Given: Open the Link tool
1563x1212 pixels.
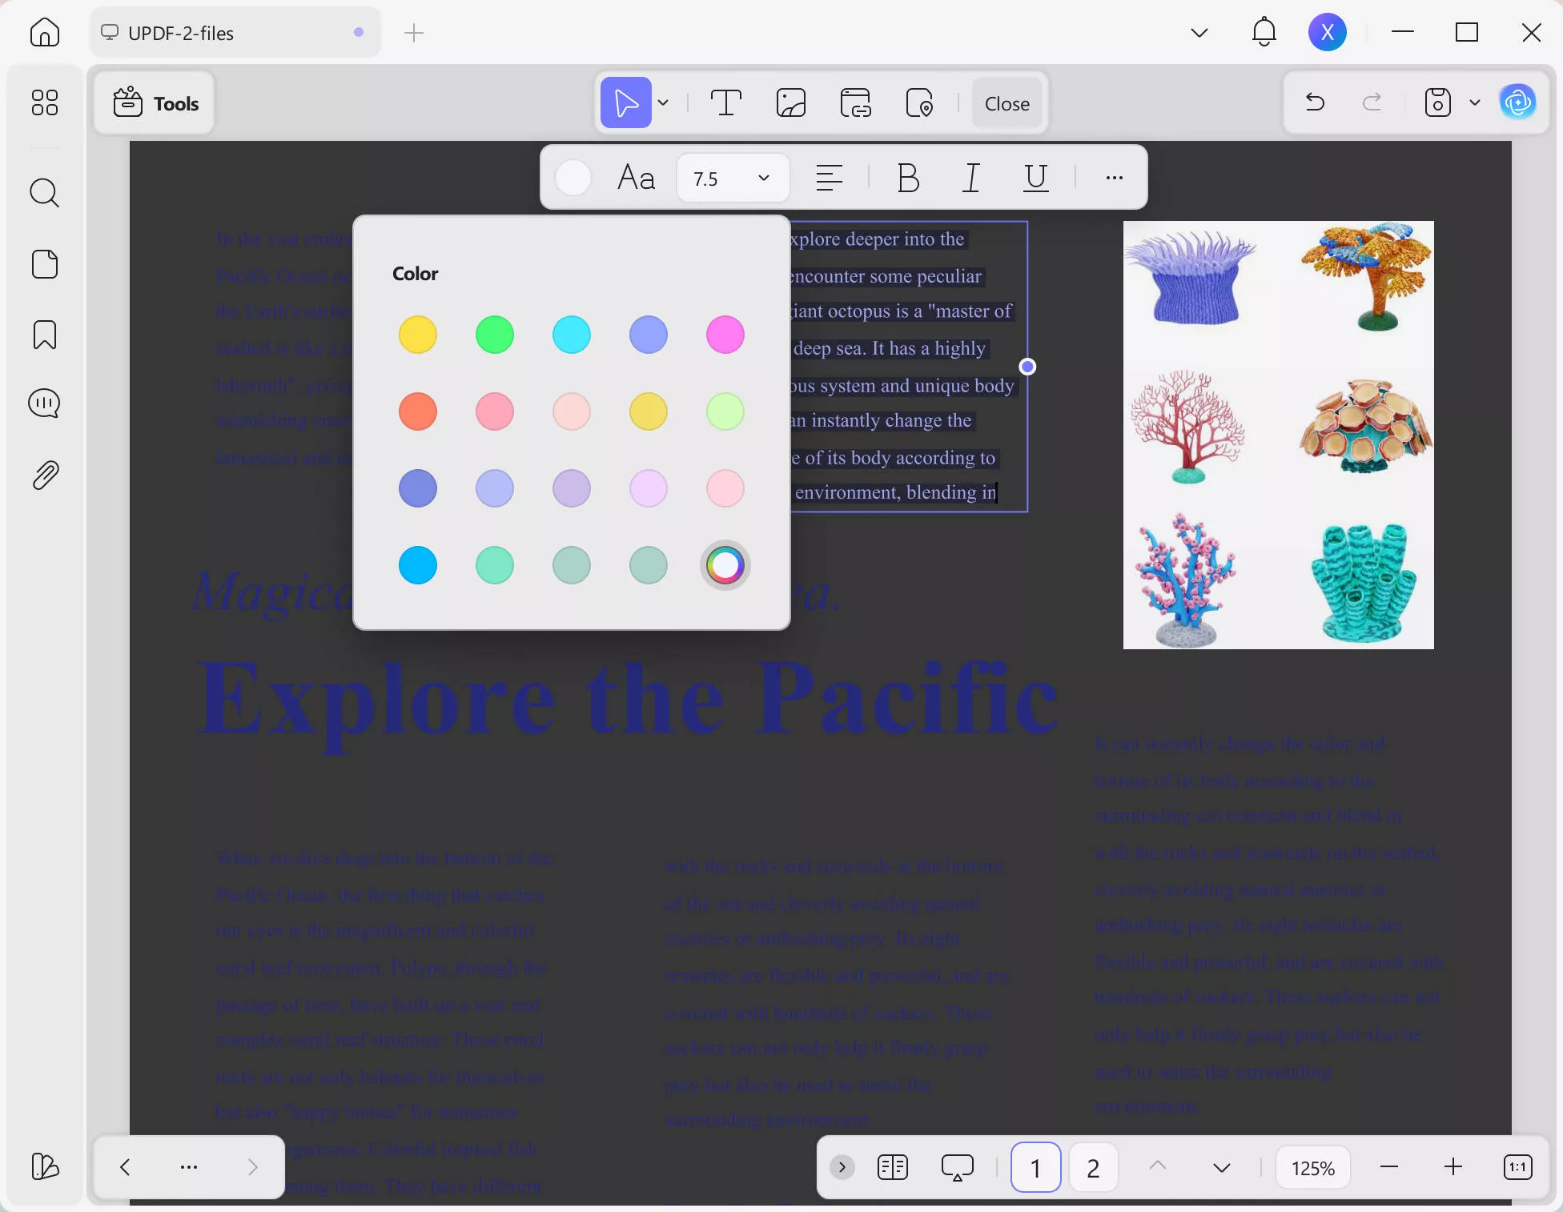Looking at the screenshot, I should [856, 103].
